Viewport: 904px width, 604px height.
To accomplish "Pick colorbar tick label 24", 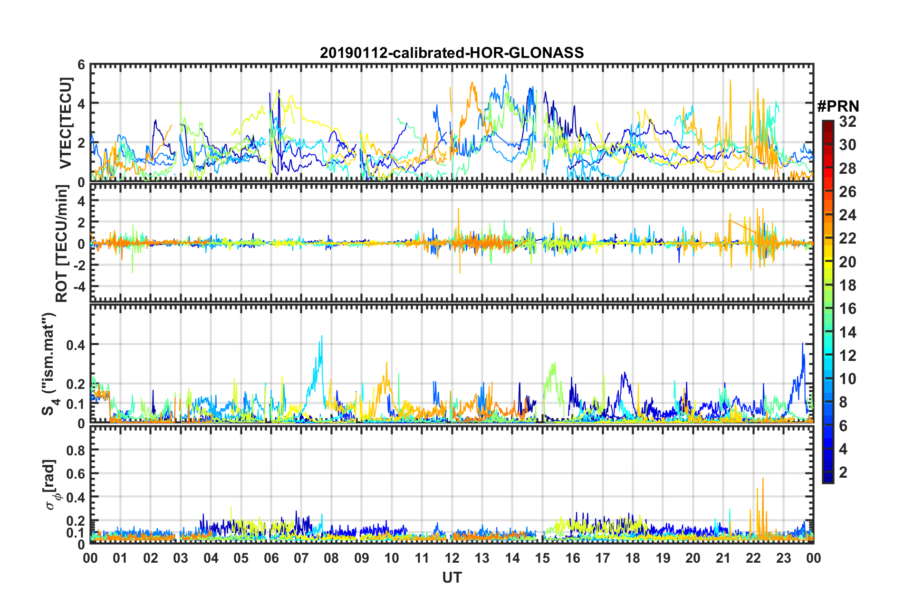I will click(847, 215).
